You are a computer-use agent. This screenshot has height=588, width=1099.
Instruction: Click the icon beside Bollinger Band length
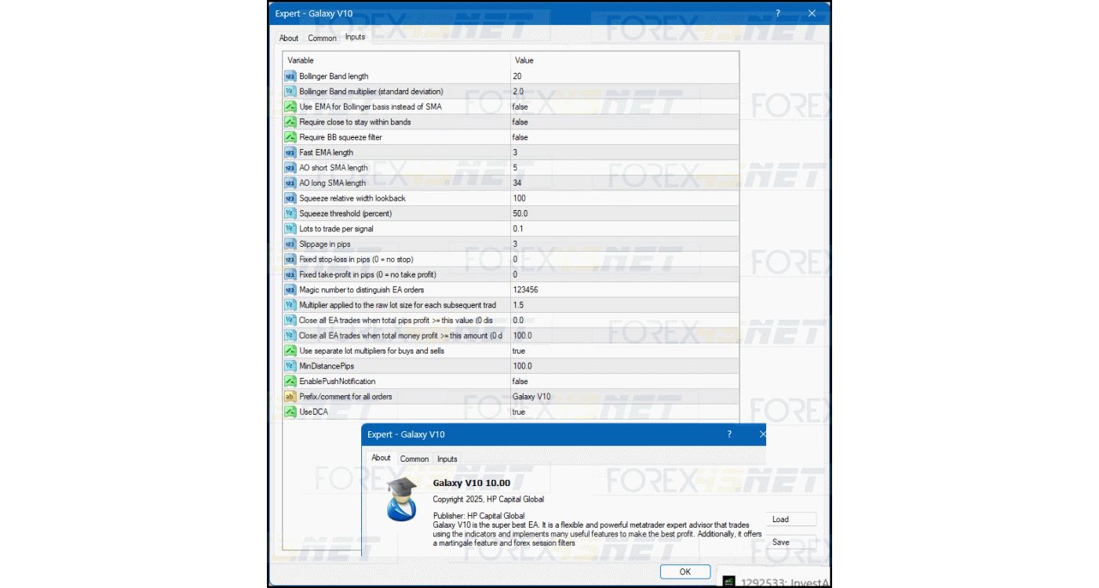tap(290, 76)
